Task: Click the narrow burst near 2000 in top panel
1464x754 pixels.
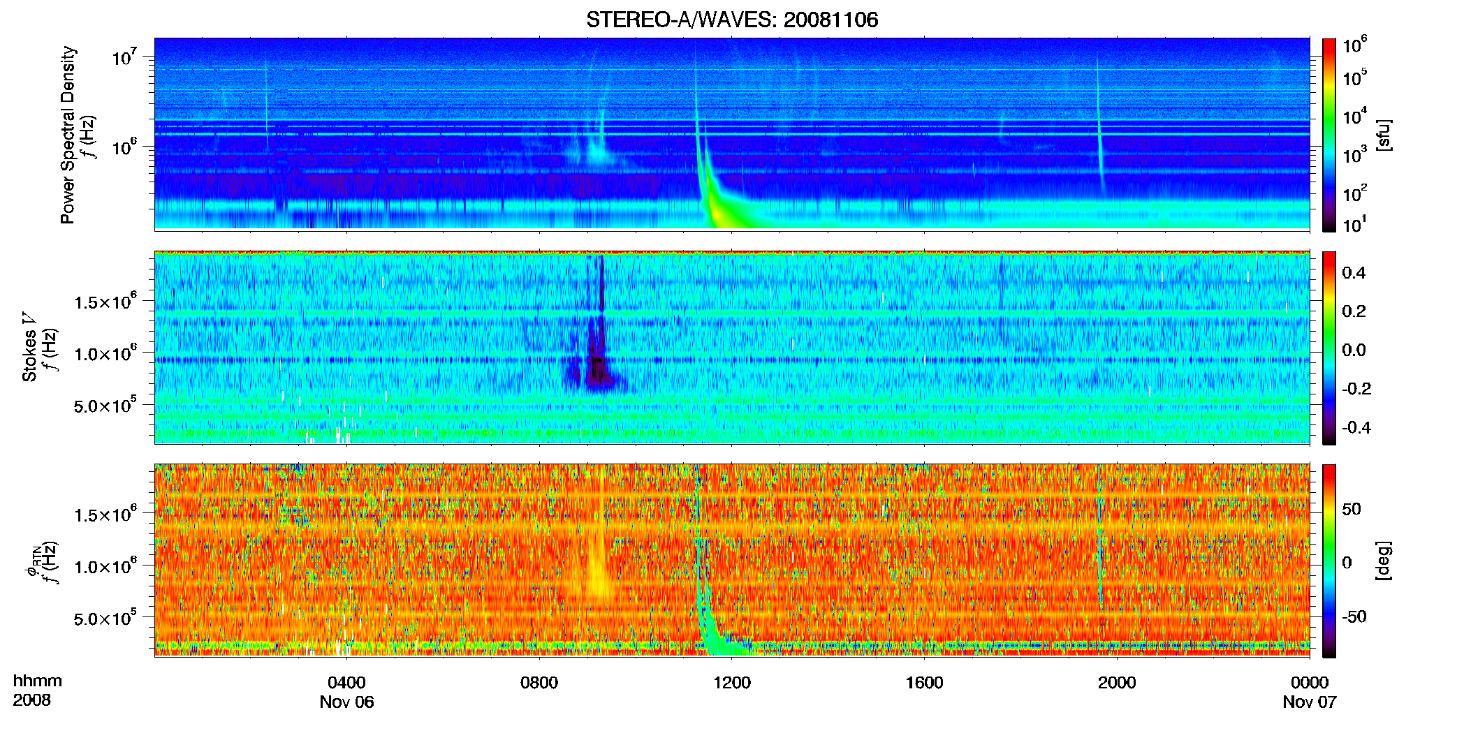Action: 1100,133
